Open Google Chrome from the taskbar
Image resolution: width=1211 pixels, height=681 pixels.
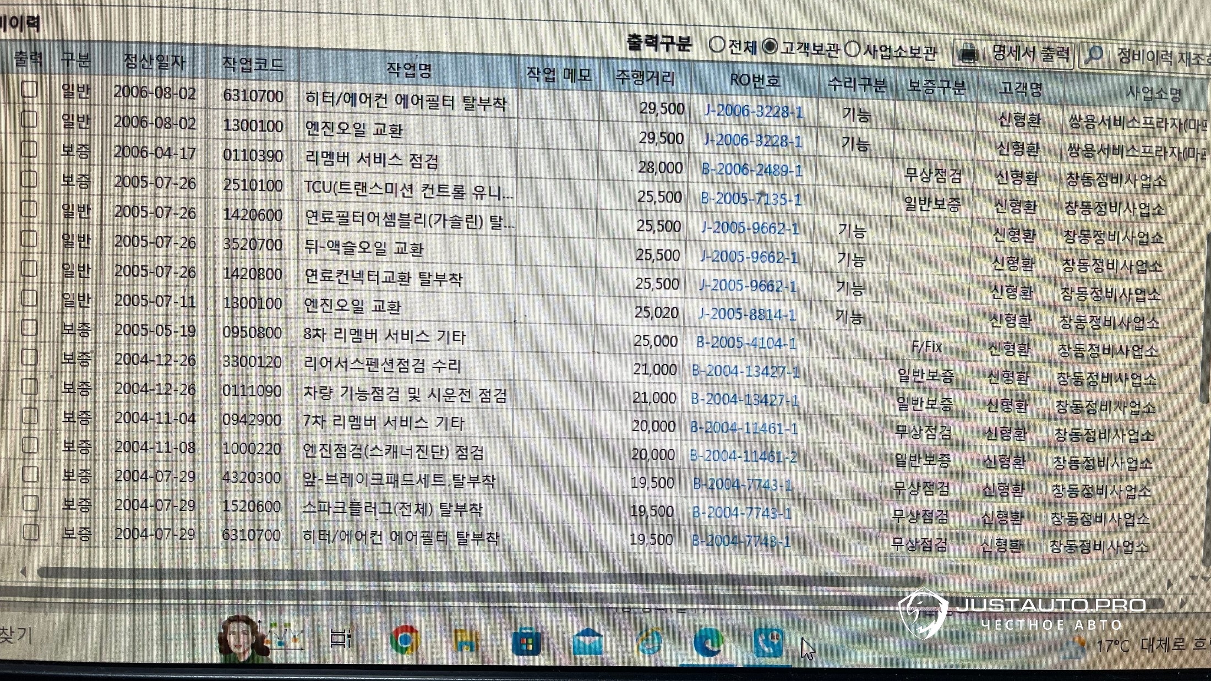pyautogui.click(x=405, y=640)
